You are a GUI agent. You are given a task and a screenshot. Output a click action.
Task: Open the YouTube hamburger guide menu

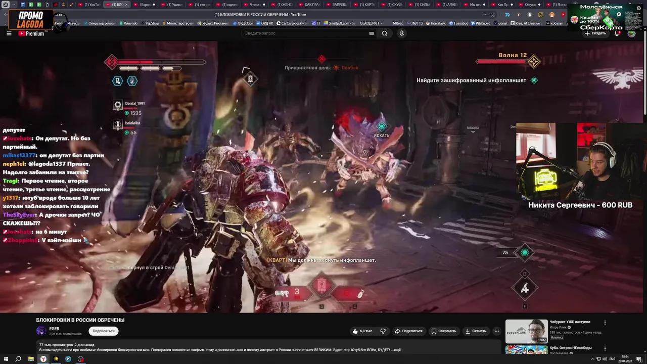(x=9, y=33)
